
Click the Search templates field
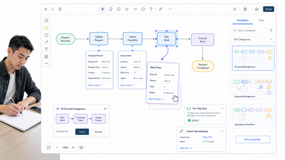pyautogui.click(x=250, y=31)
